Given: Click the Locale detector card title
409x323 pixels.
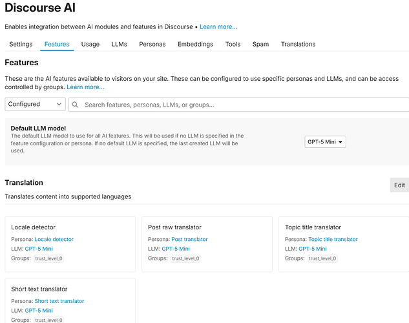Looking at the screenshot, I should click(x=34, y=227).
